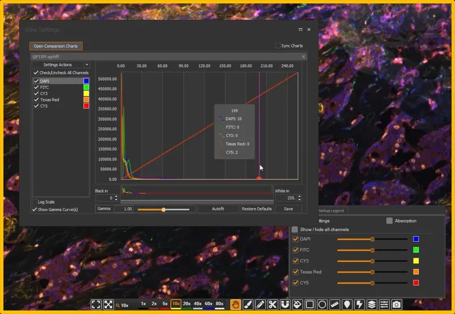Click the Autofit button
The height and width of the screenshot is (314, 455).
click(218, 209)
